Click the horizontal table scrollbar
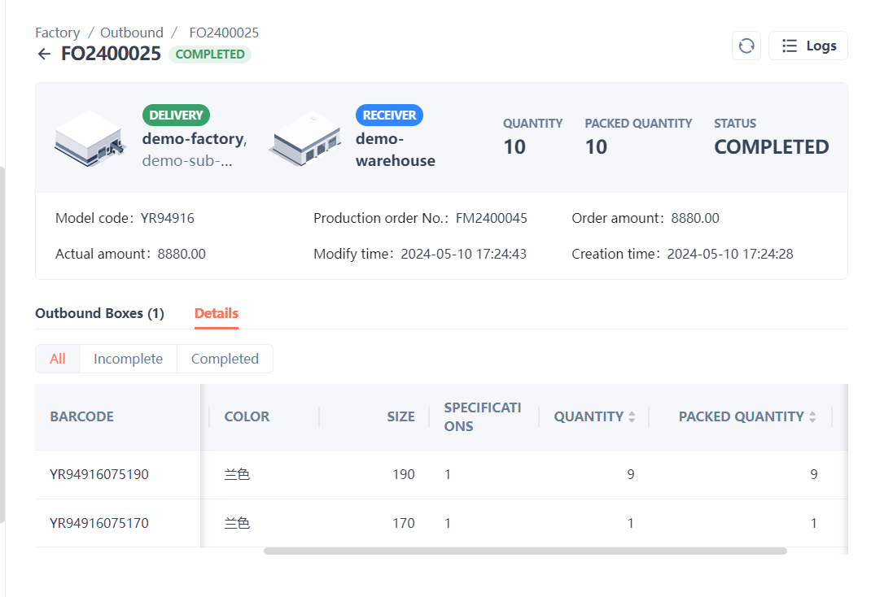Screen dimensions: 871x597 525,551
